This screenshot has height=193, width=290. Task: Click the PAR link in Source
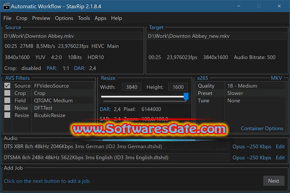click(x=52, y=68)
